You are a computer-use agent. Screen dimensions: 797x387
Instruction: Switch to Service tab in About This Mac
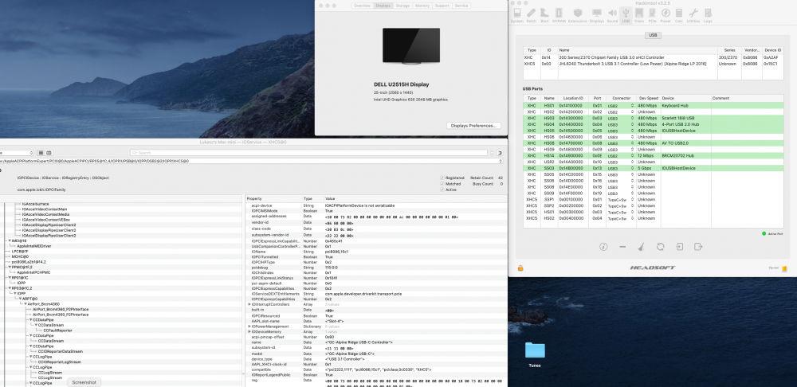(461, 6)
